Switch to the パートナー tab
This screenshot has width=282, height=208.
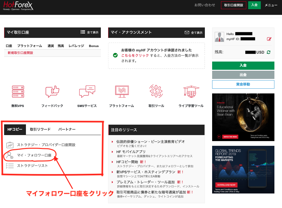coord(67,129)
